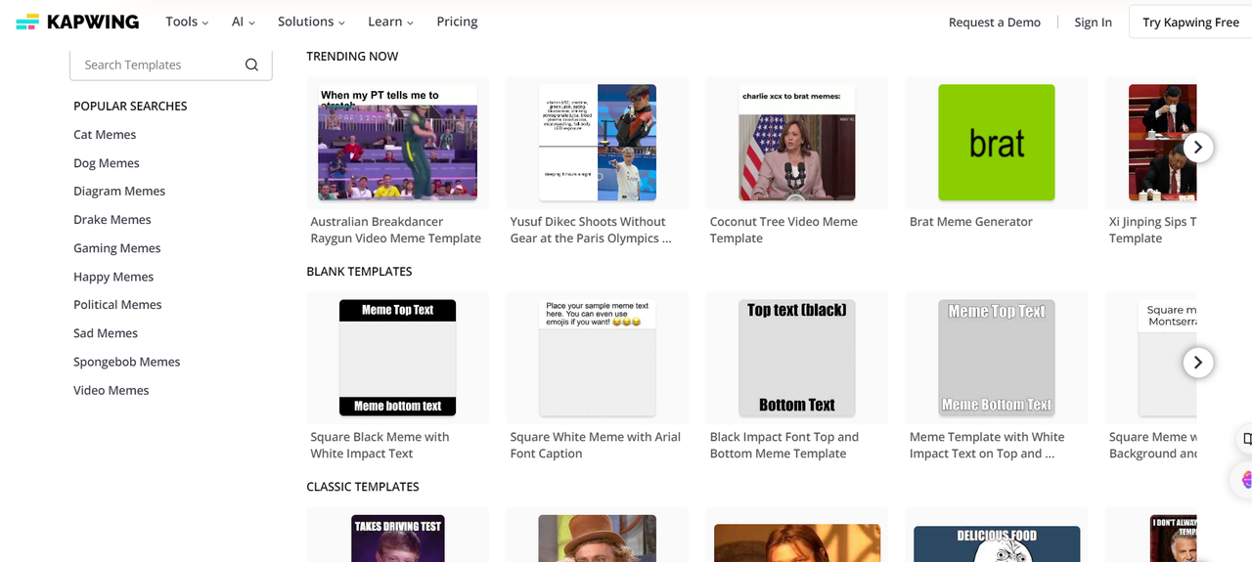Click Australian Breakdancer Raygun Video Meme title

click(x=396, y=230)
